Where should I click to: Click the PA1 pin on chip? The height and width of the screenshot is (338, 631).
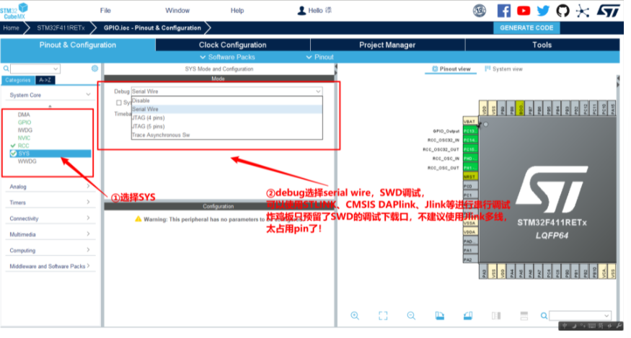(470, 250)
